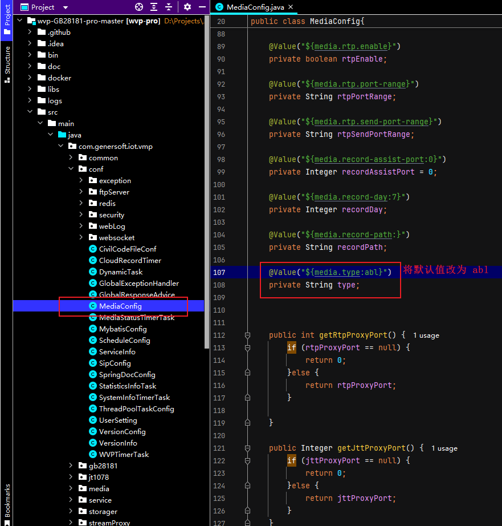Select the MediaConfig.java editor tab
Screen dimensions: 502x526
(255, 7)
